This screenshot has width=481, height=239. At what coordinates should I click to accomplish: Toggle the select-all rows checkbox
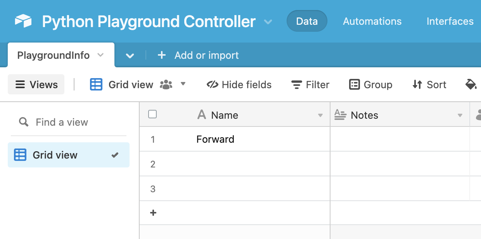click(152, 114)
